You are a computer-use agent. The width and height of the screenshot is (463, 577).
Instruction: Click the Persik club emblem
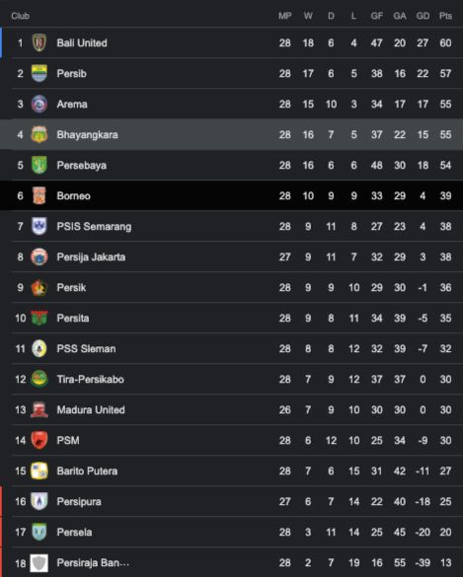coord(39,287)
